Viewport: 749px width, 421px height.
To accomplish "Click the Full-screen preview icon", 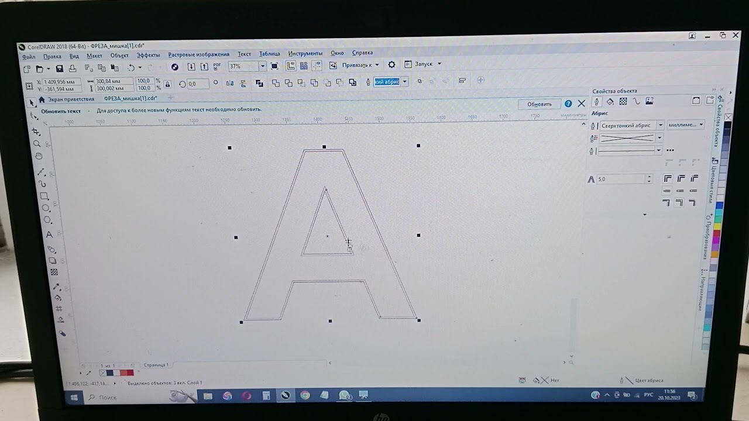I will point(274,66).
